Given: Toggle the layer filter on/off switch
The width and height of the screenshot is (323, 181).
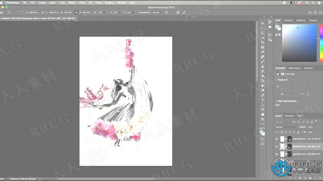Looking at the screenshot, I should coord(316,121).
